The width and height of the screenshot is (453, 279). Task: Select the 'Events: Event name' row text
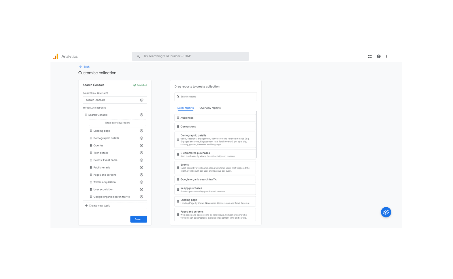tap(105, 160)
